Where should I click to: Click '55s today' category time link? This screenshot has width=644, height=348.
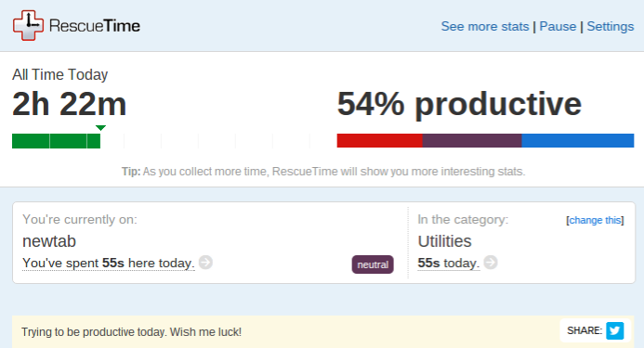(x=449, y=263)
